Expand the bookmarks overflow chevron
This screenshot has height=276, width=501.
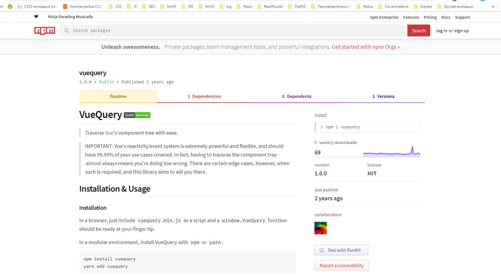493,6
